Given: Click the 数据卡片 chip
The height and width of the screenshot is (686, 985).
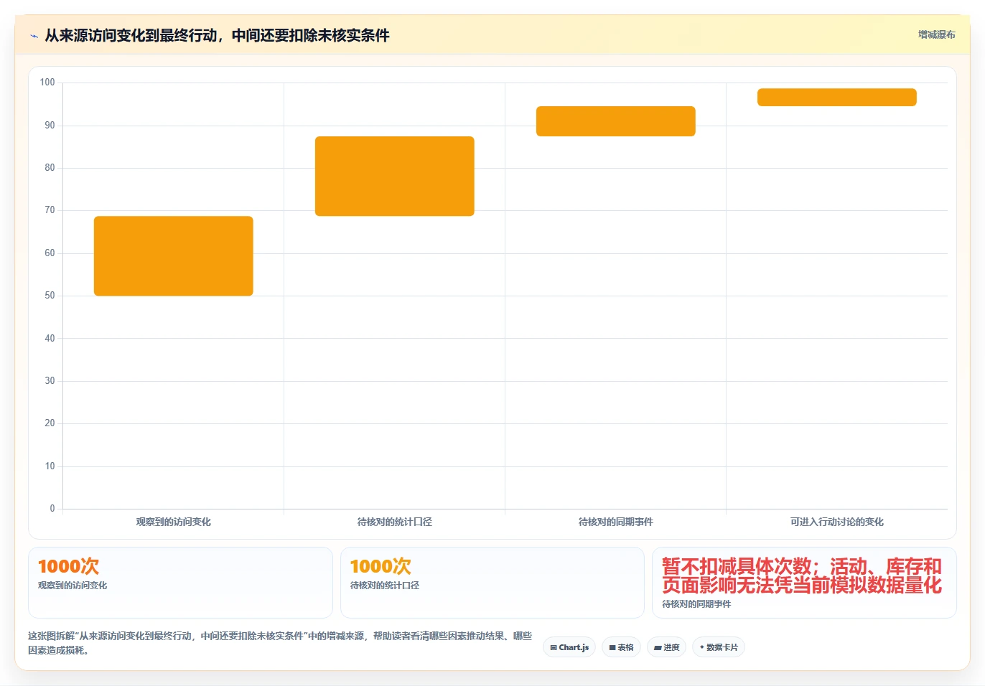Looking at the screenshot, I should click(719, 647).
